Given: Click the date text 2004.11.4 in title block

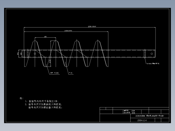Looking at the screenshot, I should pos(142,120).
